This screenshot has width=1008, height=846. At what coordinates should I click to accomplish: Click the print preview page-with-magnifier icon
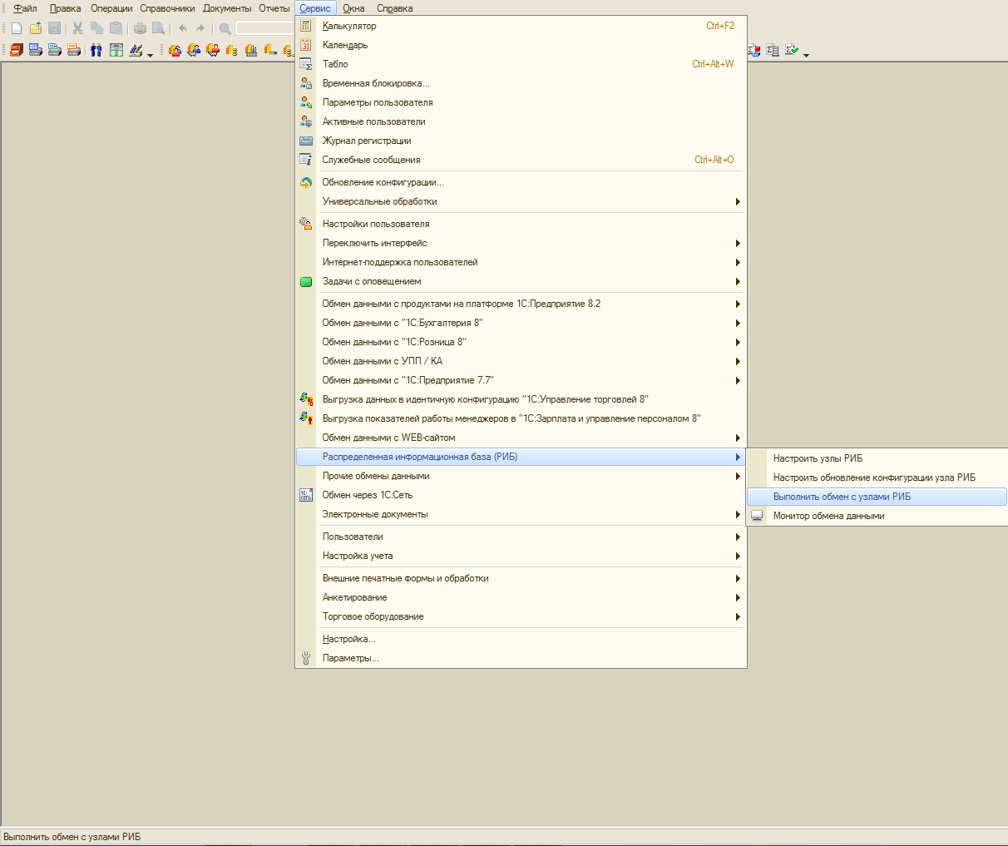[x=158, y=28]
